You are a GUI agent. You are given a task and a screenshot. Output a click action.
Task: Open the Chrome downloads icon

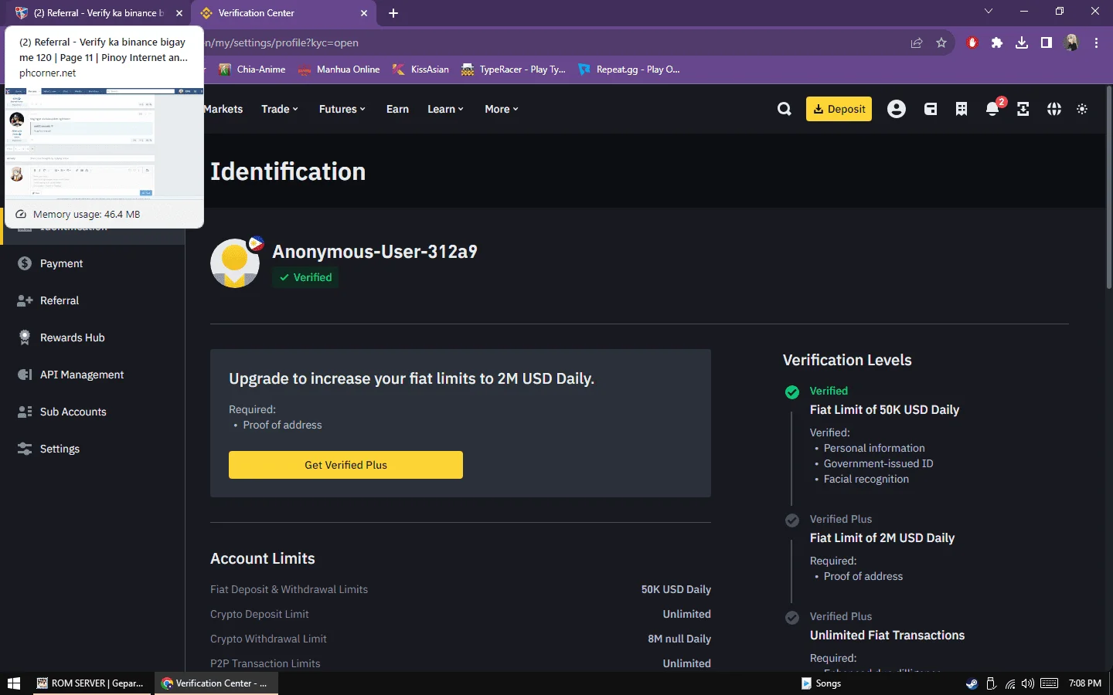click(1022, 42)
